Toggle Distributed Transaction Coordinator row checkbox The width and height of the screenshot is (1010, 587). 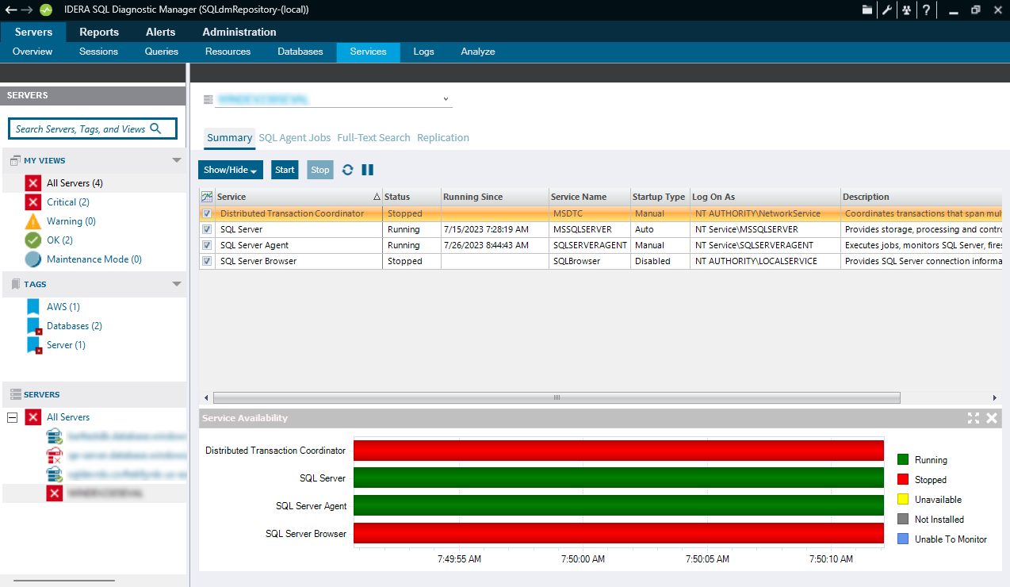207,214
